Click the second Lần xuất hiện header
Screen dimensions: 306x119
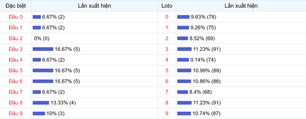coord(241,6)
